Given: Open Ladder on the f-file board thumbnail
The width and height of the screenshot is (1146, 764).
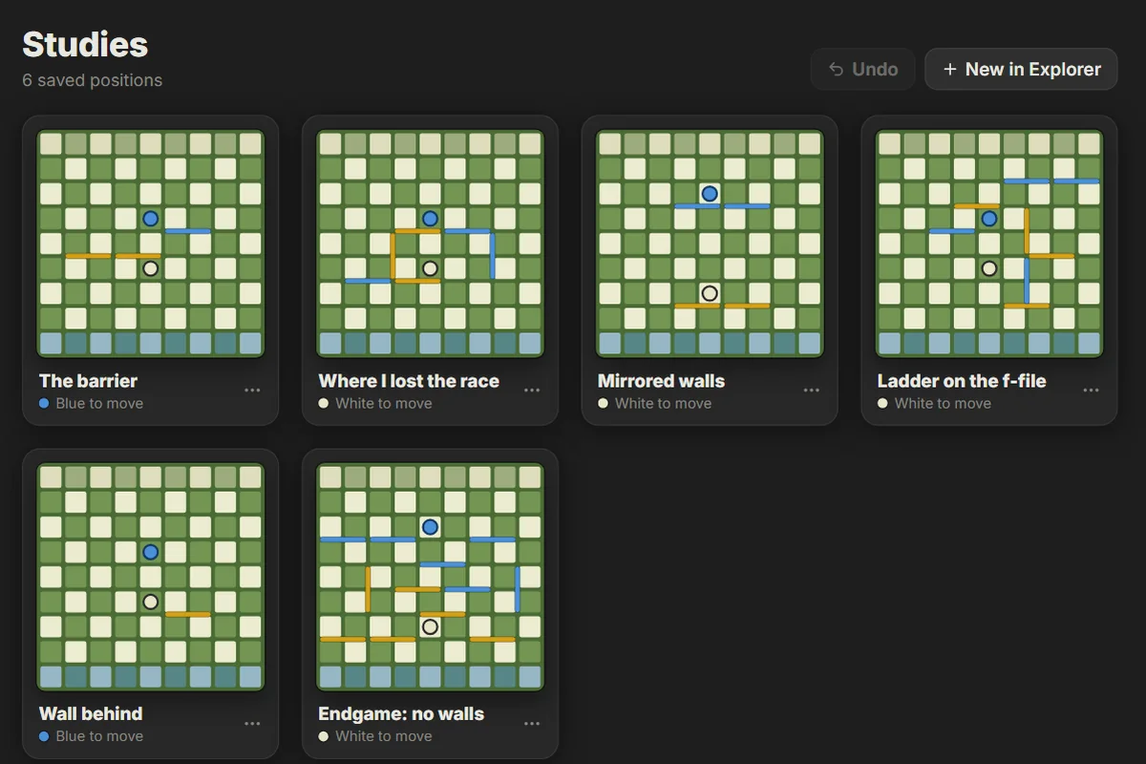Looking at the screenshot, I should click(989, 244).
